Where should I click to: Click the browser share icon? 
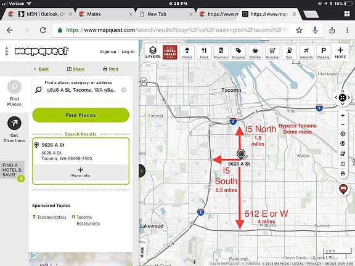tap(332, 30)
